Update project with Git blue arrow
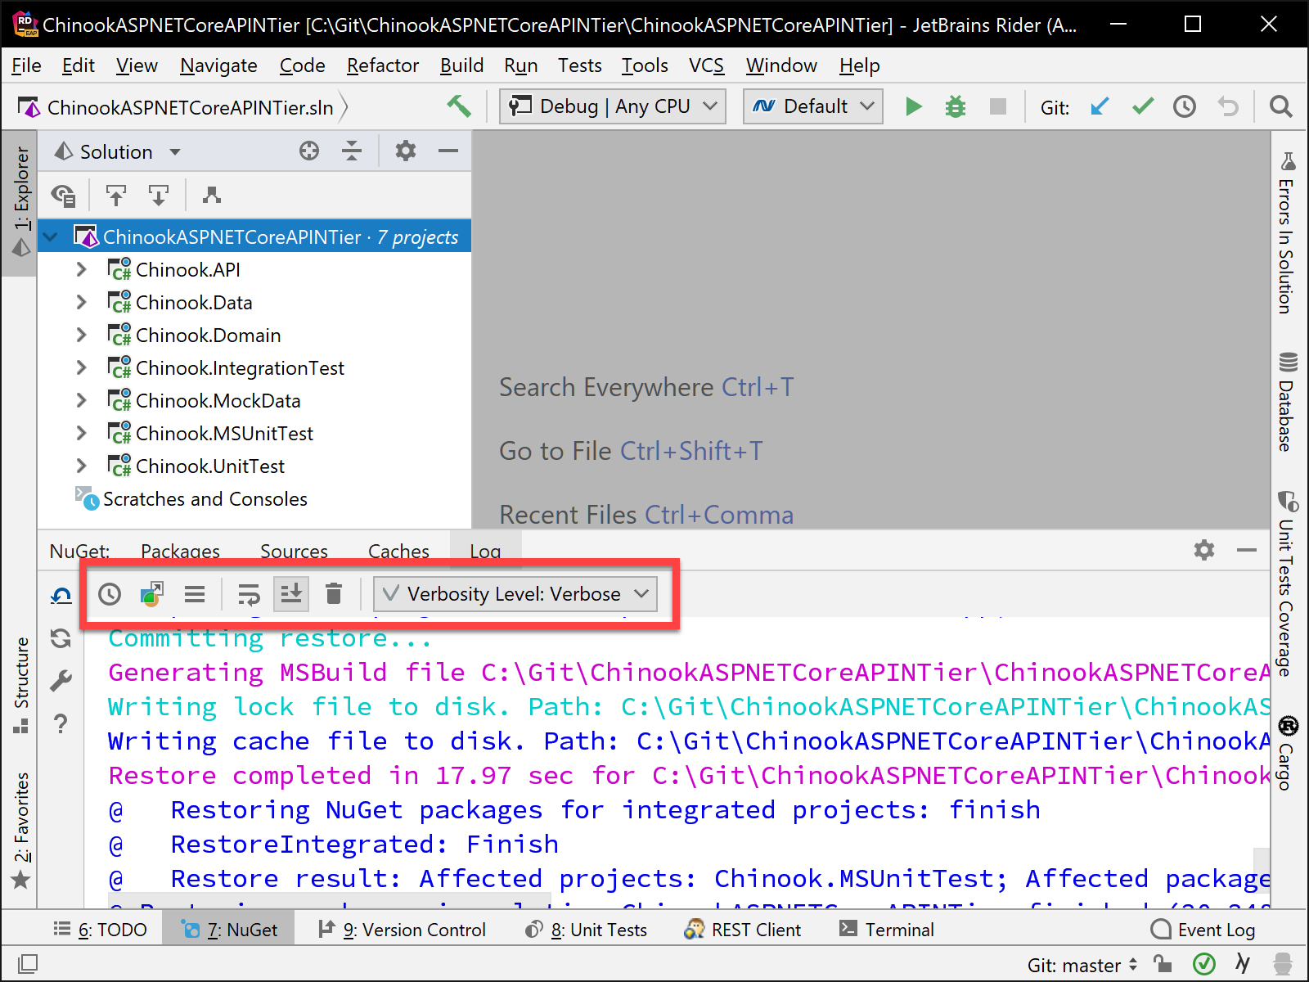Image resolution: width=1309 pixels, height=982 pixels. click(1100, 106)
